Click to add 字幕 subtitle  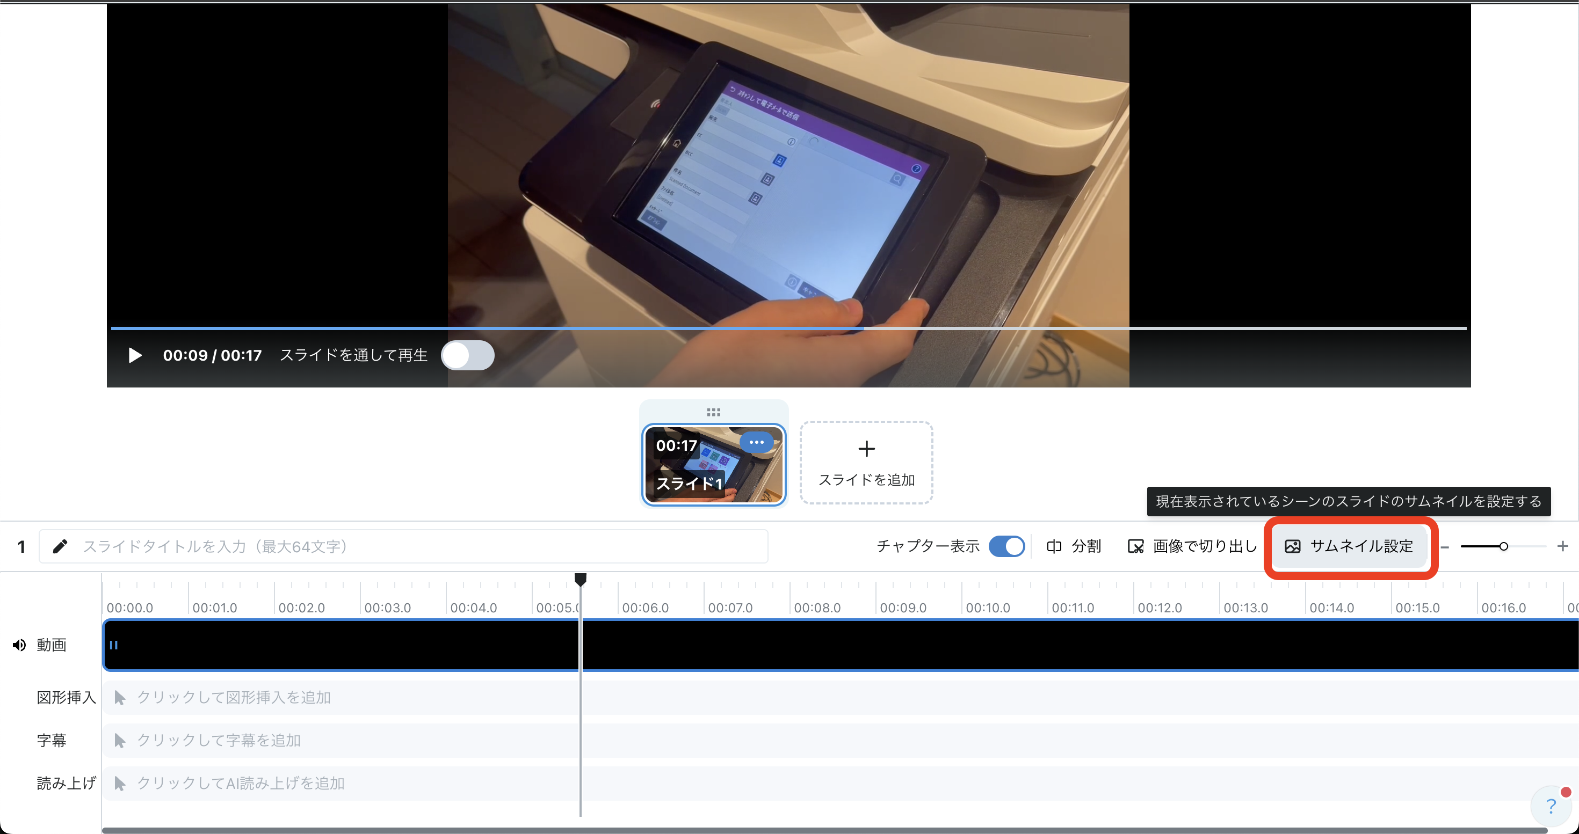[x=218, y=740]
